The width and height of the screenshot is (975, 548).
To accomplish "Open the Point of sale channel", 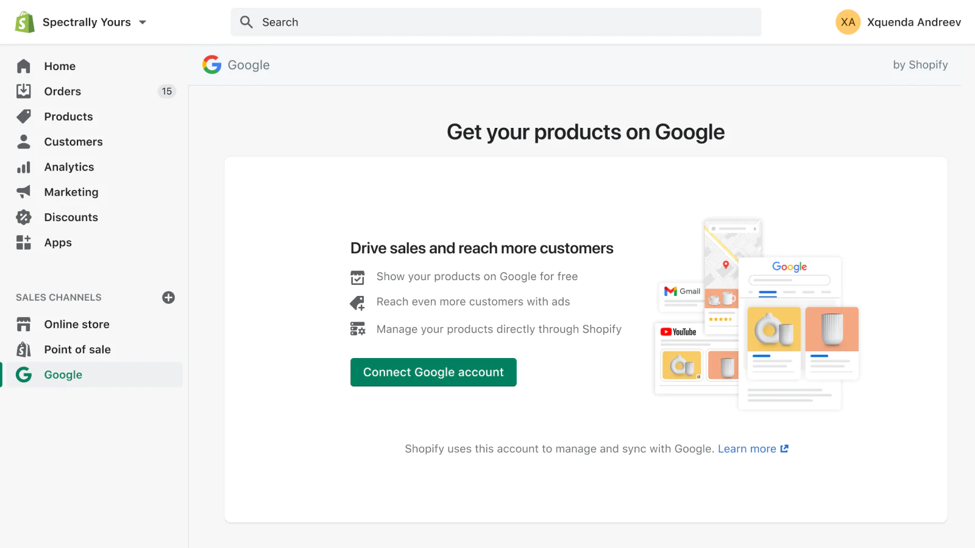I will [77, 350].
